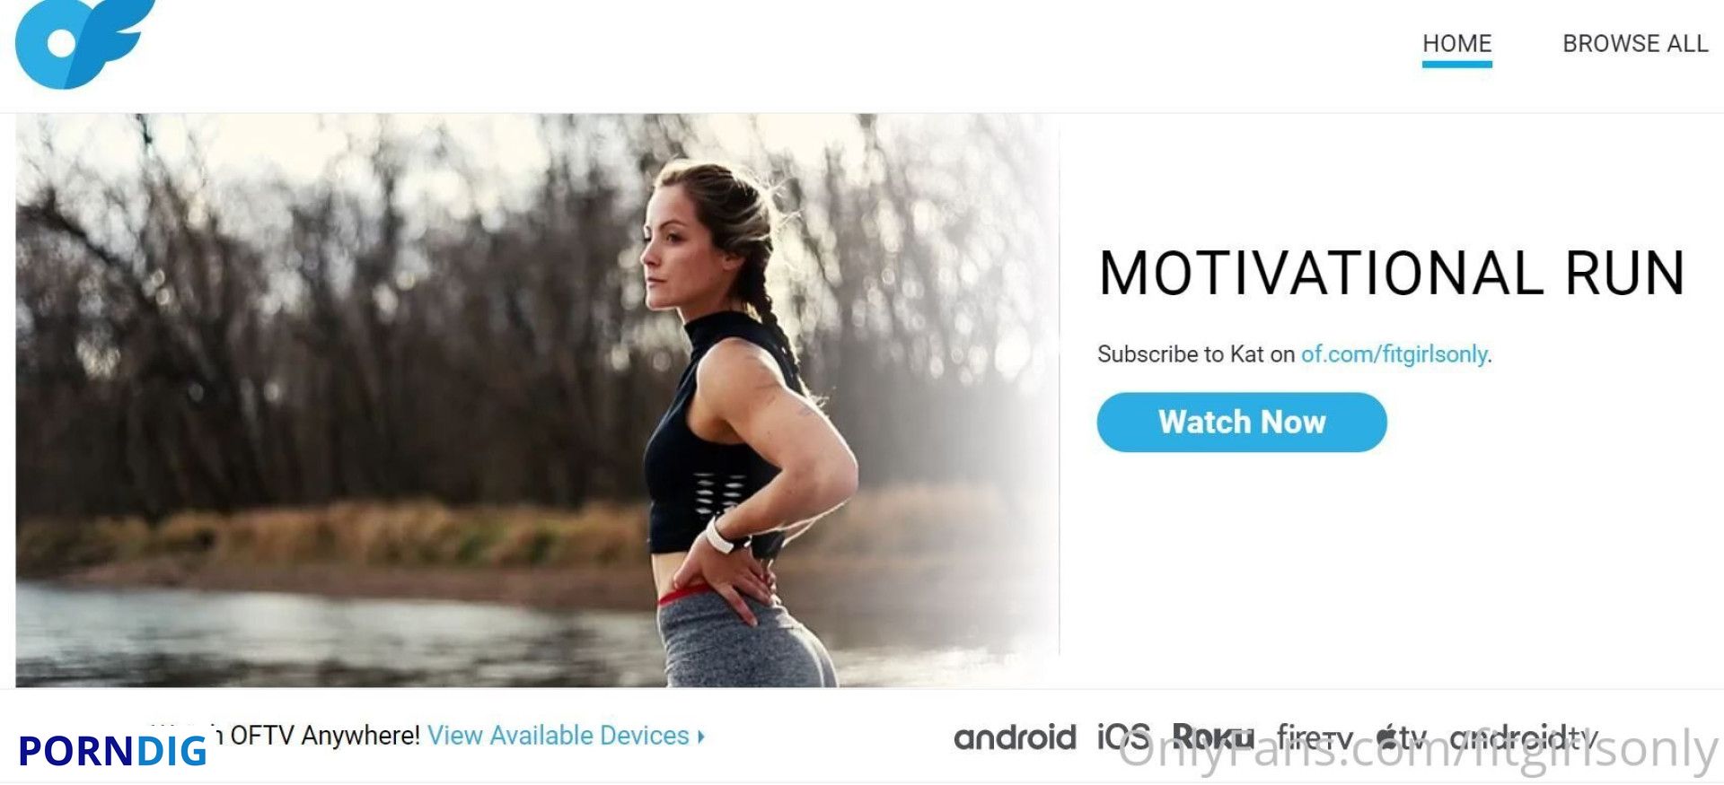
Task: Select the Roku device logo
Action: (x=1213, y=737)
